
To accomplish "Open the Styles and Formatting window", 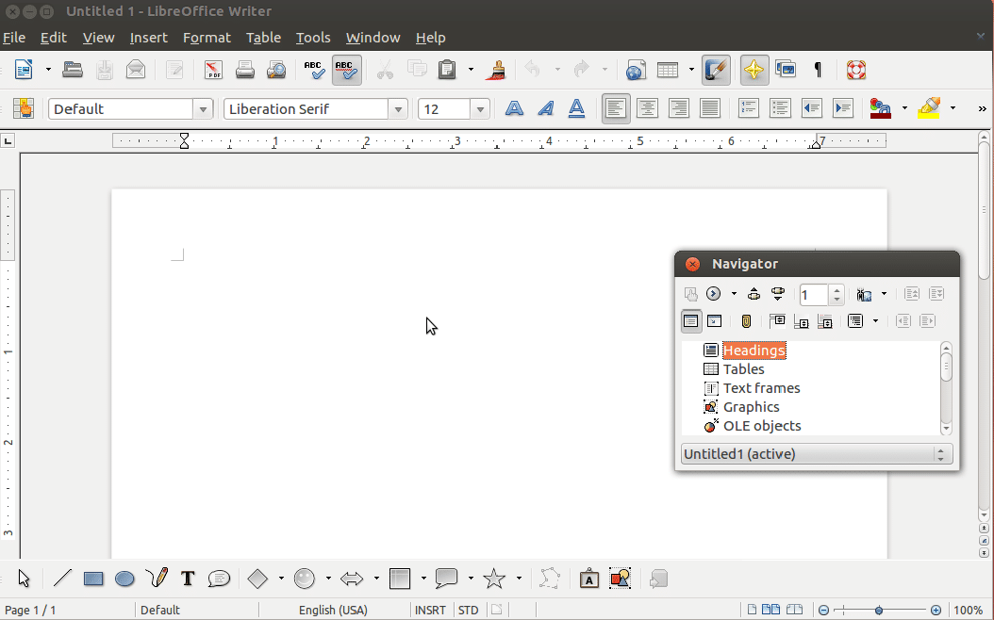I will pyautogui.click(x=24, y=108).
